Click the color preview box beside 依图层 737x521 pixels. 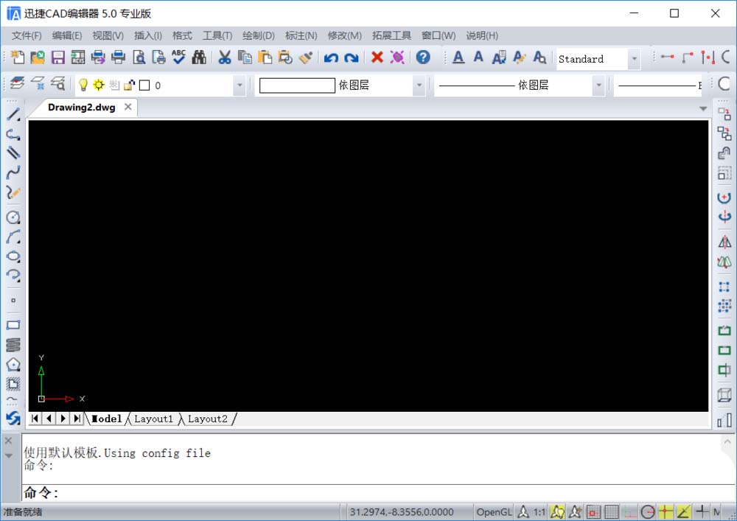pyautogui.click(x=297, y=85)
